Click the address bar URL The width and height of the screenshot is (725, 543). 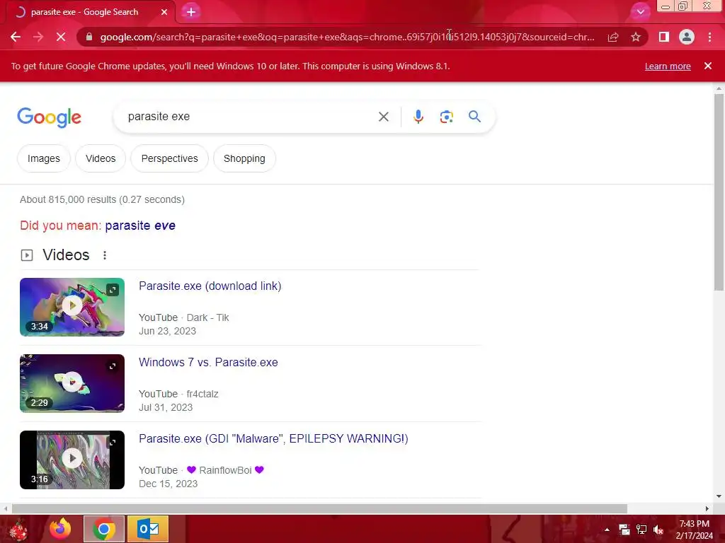click(347, 37)
